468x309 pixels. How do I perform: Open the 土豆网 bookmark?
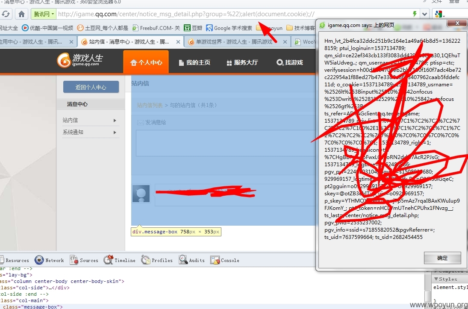tap(103, 28)
